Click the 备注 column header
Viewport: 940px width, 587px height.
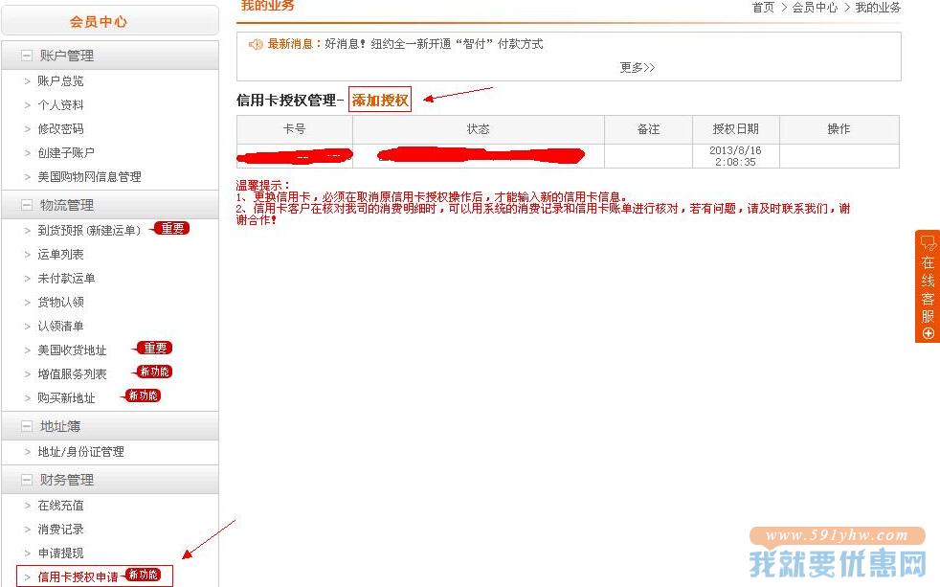648,129
